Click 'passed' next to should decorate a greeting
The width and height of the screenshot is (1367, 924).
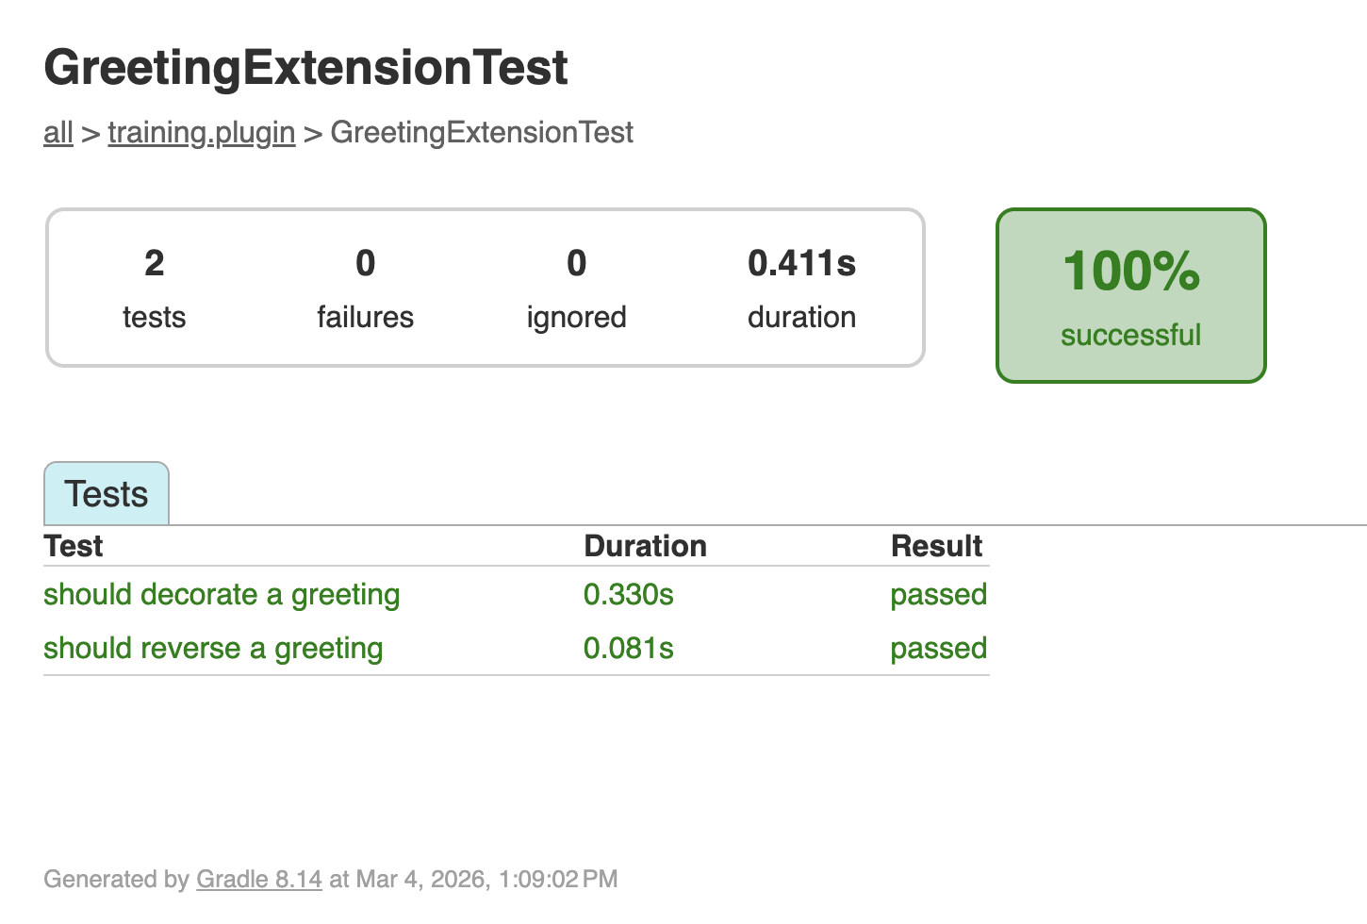click(x=938, y=594)
